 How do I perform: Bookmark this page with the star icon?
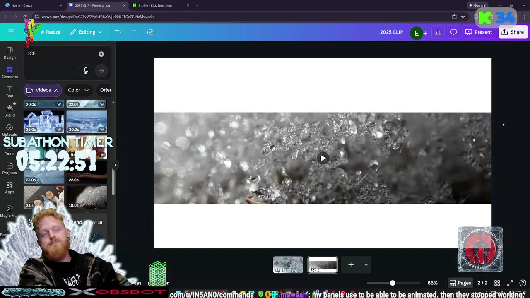463,17
